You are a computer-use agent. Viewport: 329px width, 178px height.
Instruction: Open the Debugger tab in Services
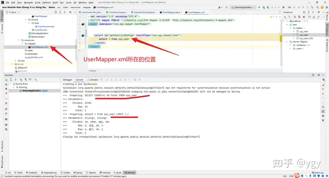[67, 80]
